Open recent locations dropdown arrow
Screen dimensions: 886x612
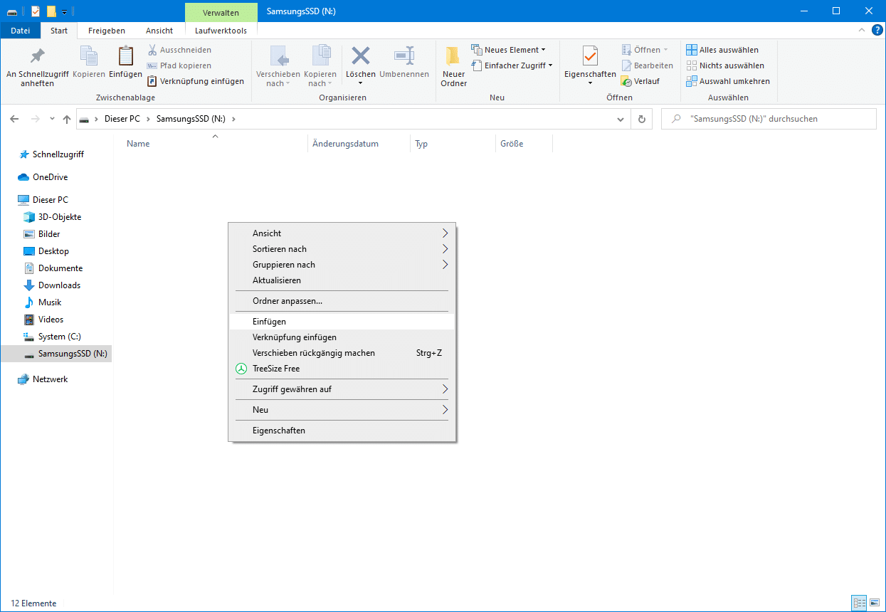point(52,119)
